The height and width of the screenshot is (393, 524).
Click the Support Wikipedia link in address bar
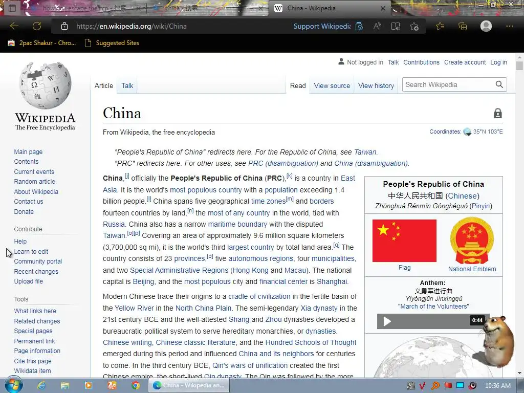322,26
